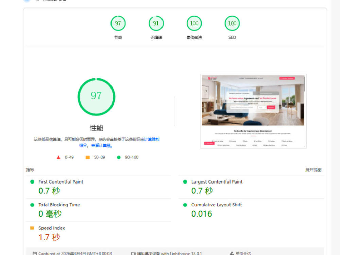Jump to the 97 performance score gauge

(x=118, y=23)
